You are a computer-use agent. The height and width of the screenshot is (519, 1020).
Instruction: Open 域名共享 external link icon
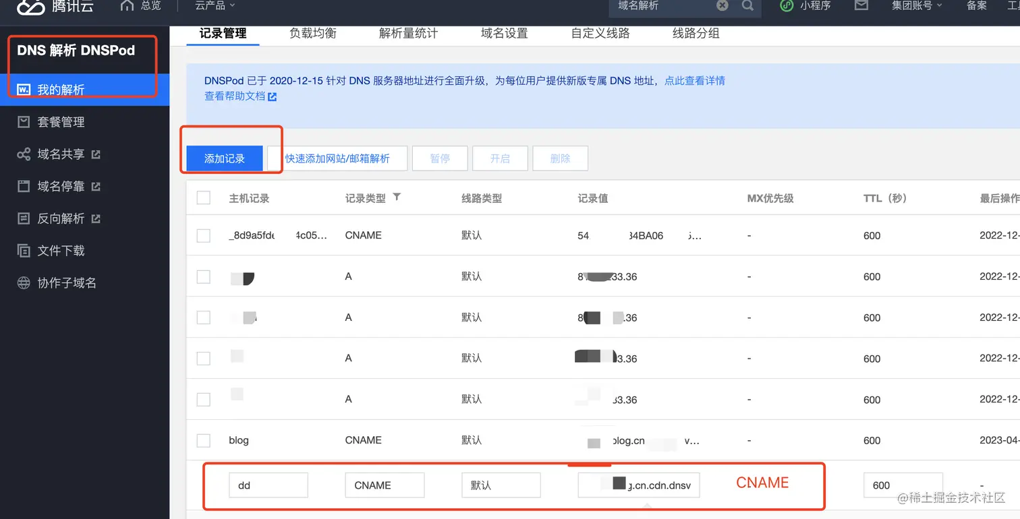tap(96, 154)
